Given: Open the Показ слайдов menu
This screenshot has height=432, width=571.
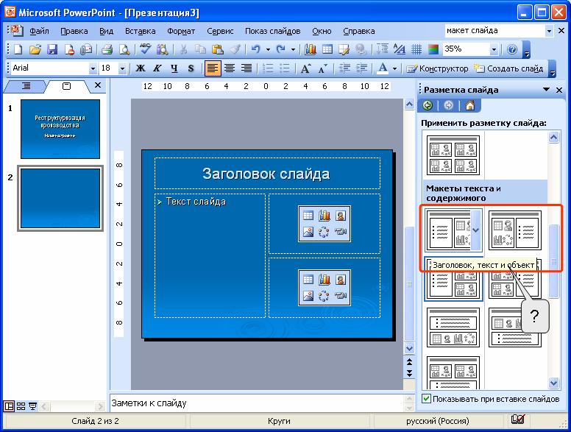Looking at the screenshot, I should pyautogui.click(x=273, y=32).
